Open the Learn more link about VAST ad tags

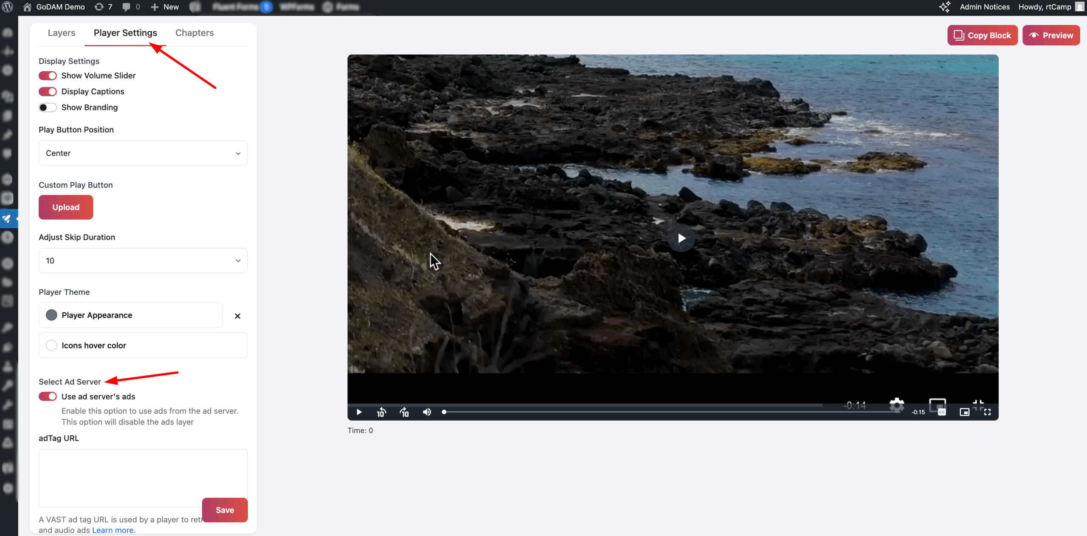click(x=113, y=530)
